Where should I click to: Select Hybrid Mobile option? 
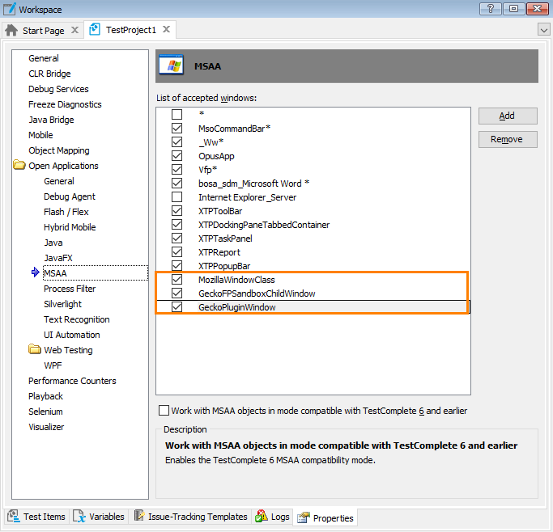(70, 227)
